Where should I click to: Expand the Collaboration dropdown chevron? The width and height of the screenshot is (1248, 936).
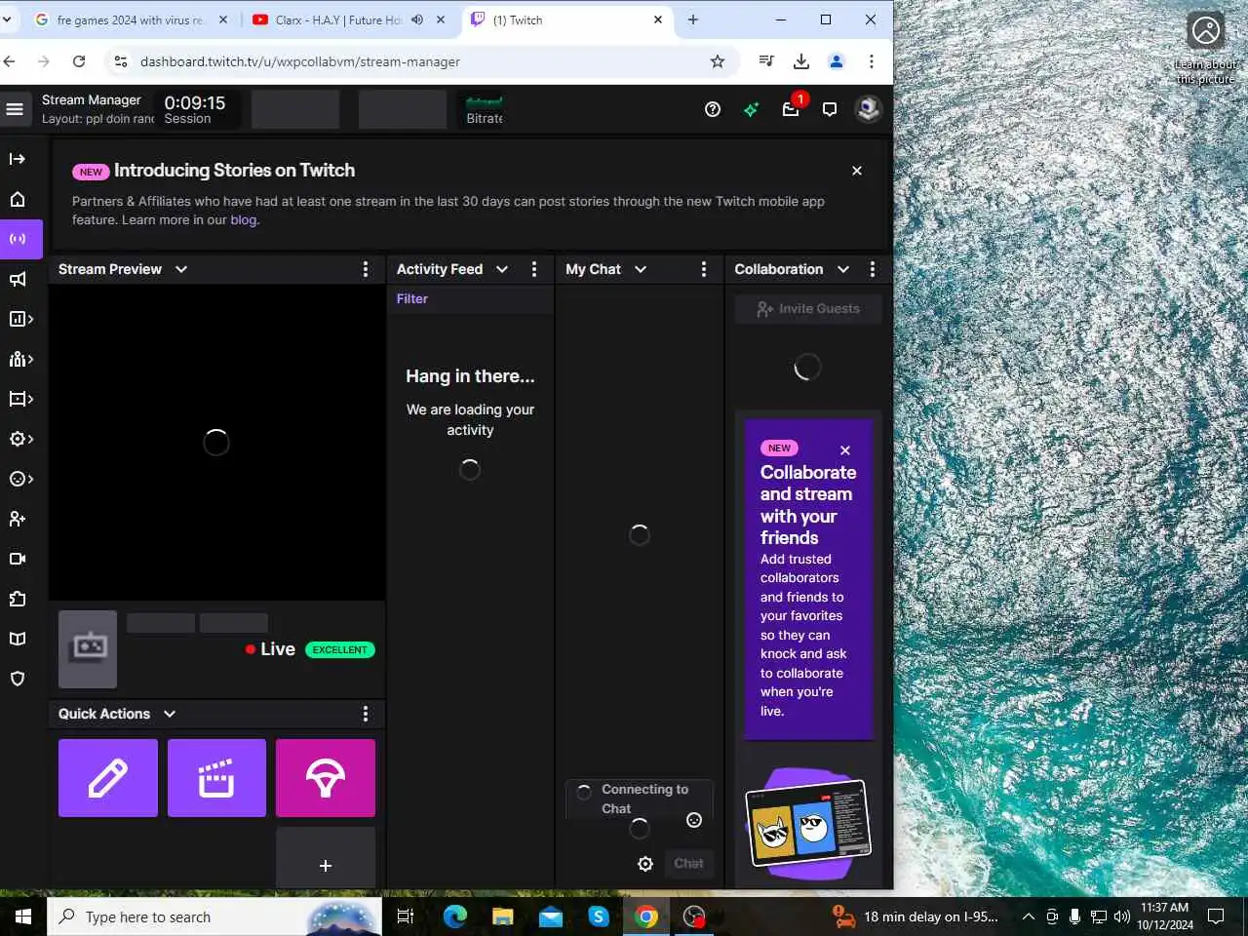(843, 269)
